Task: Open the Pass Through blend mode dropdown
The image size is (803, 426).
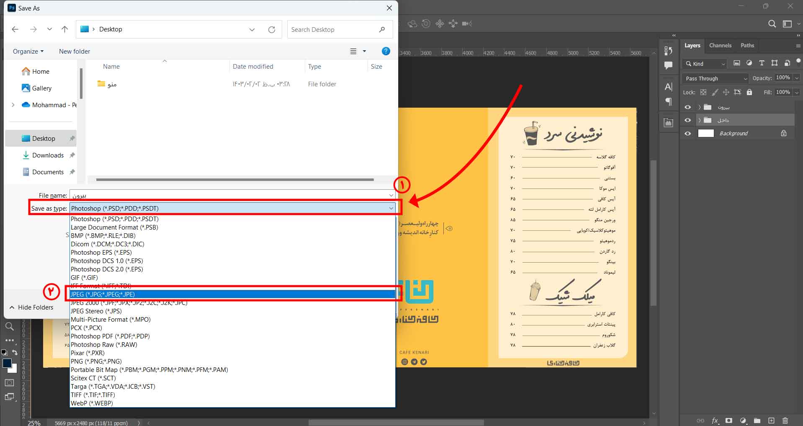Action: 715,78
